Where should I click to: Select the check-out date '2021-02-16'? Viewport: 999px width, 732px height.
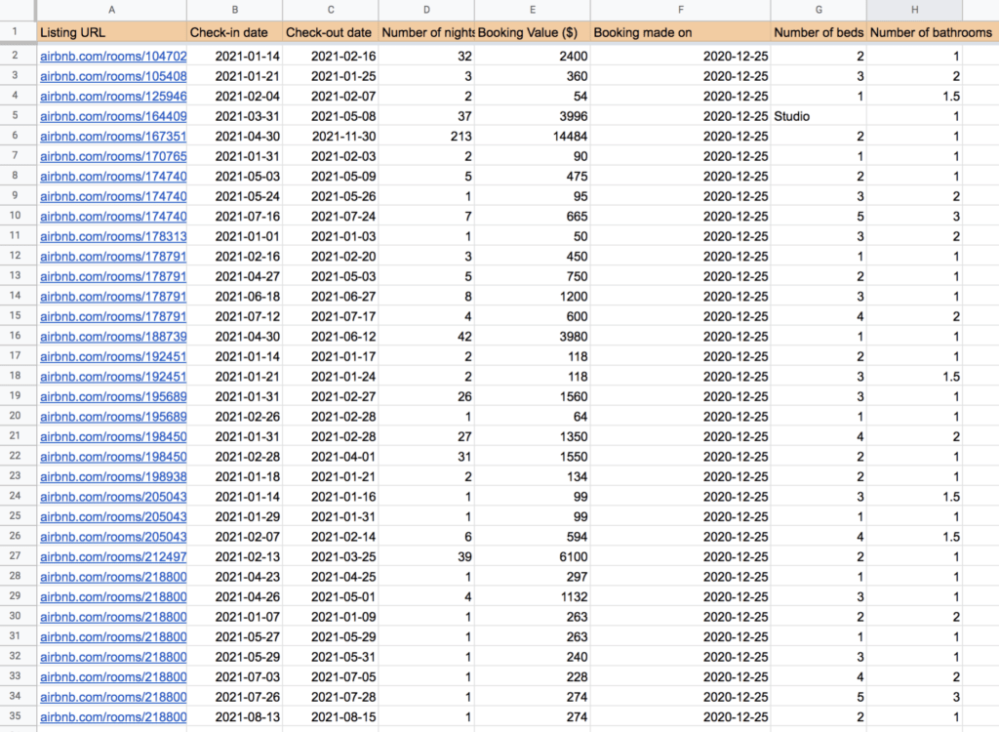click(x=331, y=56)
